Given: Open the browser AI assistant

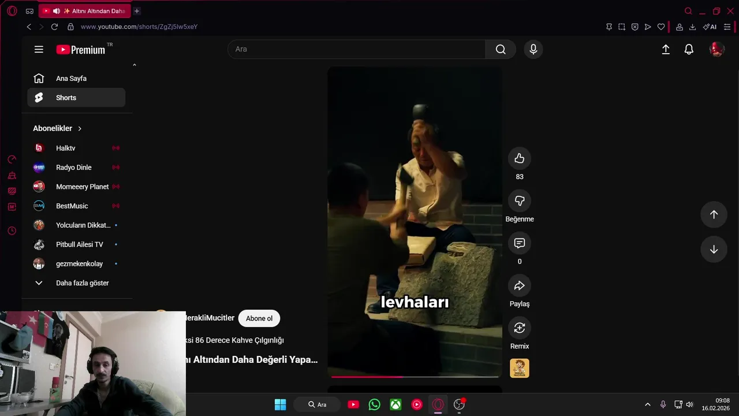Looking at the screenshot, I should 710,27.
